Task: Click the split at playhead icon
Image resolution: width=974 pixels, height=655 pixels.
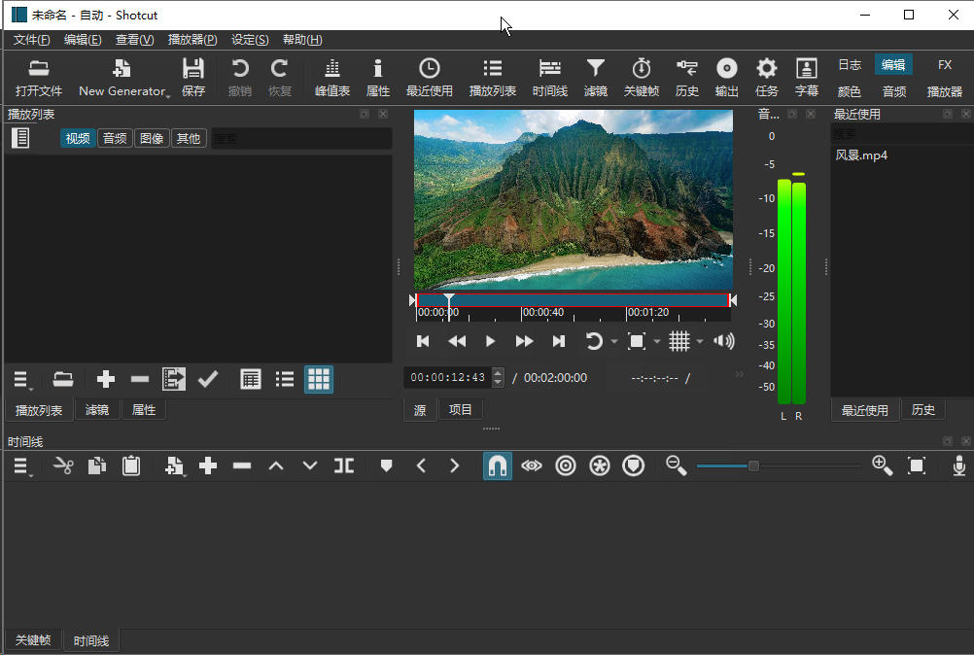Action: coord(344,466)
